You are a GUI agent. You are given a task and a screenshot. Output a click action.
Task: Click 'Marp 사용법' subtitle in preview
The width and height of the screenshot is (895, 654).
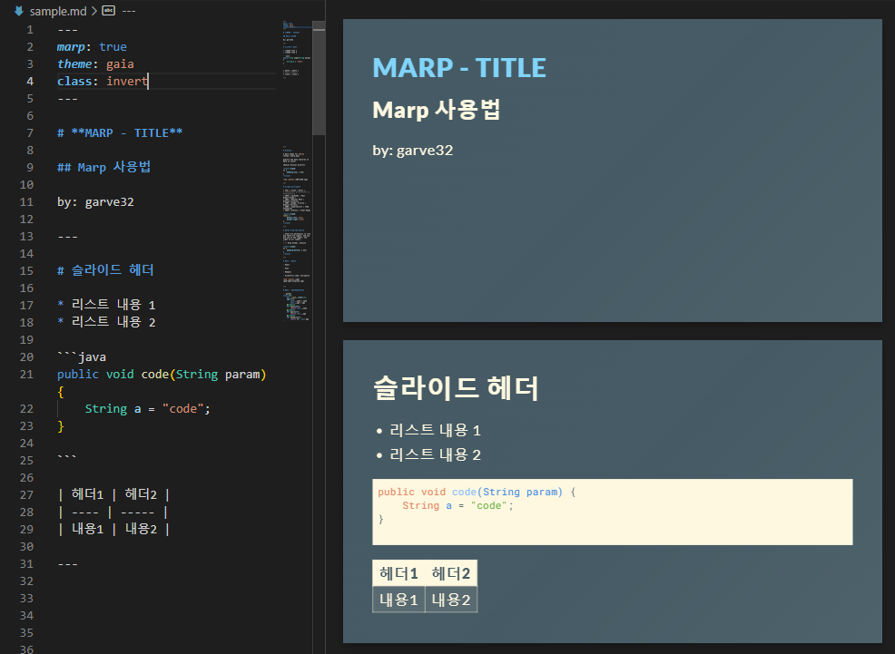(436, 110)
